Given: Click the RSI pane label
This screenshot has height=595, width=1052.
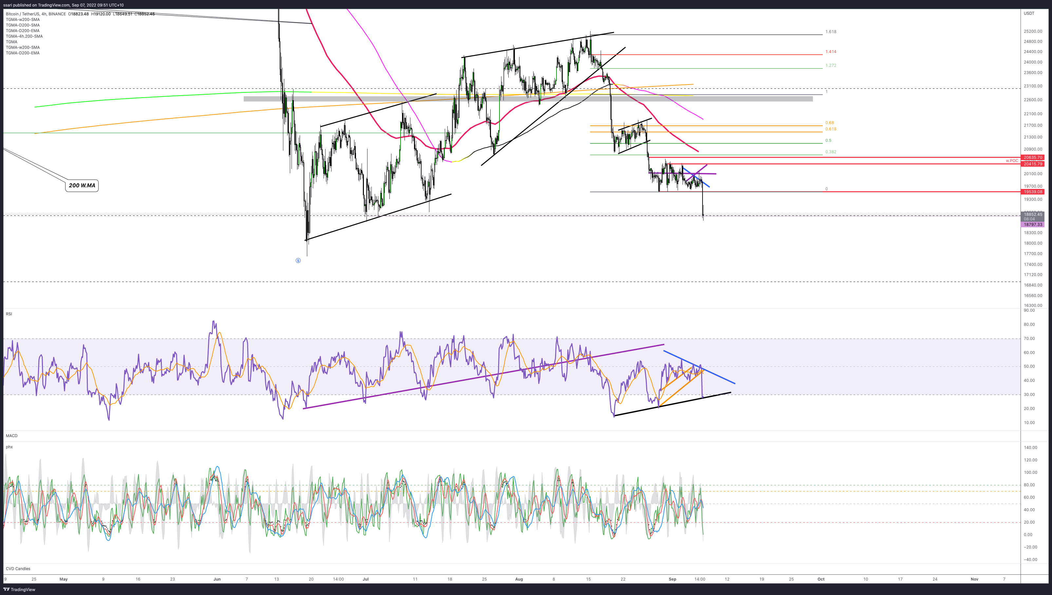Looking at the screenshot, I should pos(9,314).
